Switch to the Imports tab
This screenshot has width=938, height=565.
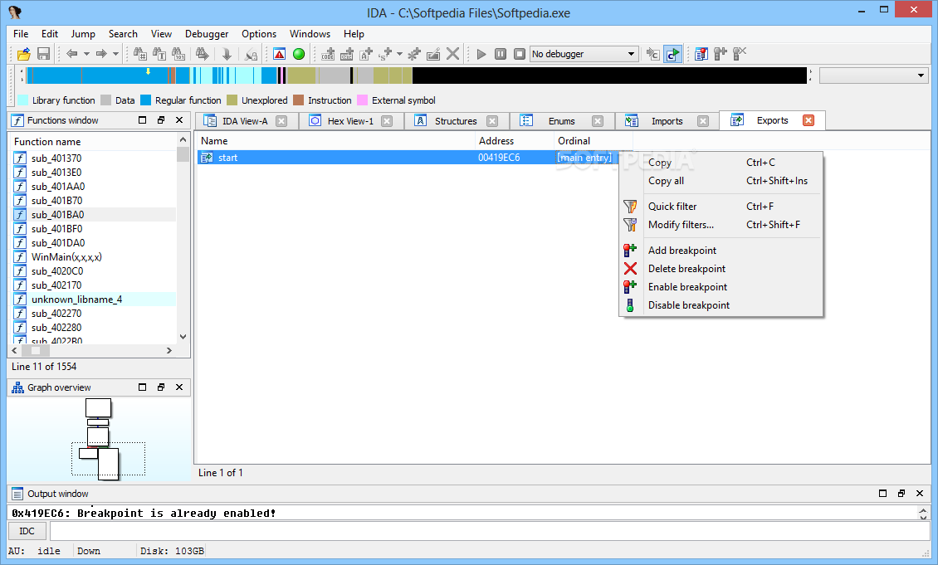(667, 121)
